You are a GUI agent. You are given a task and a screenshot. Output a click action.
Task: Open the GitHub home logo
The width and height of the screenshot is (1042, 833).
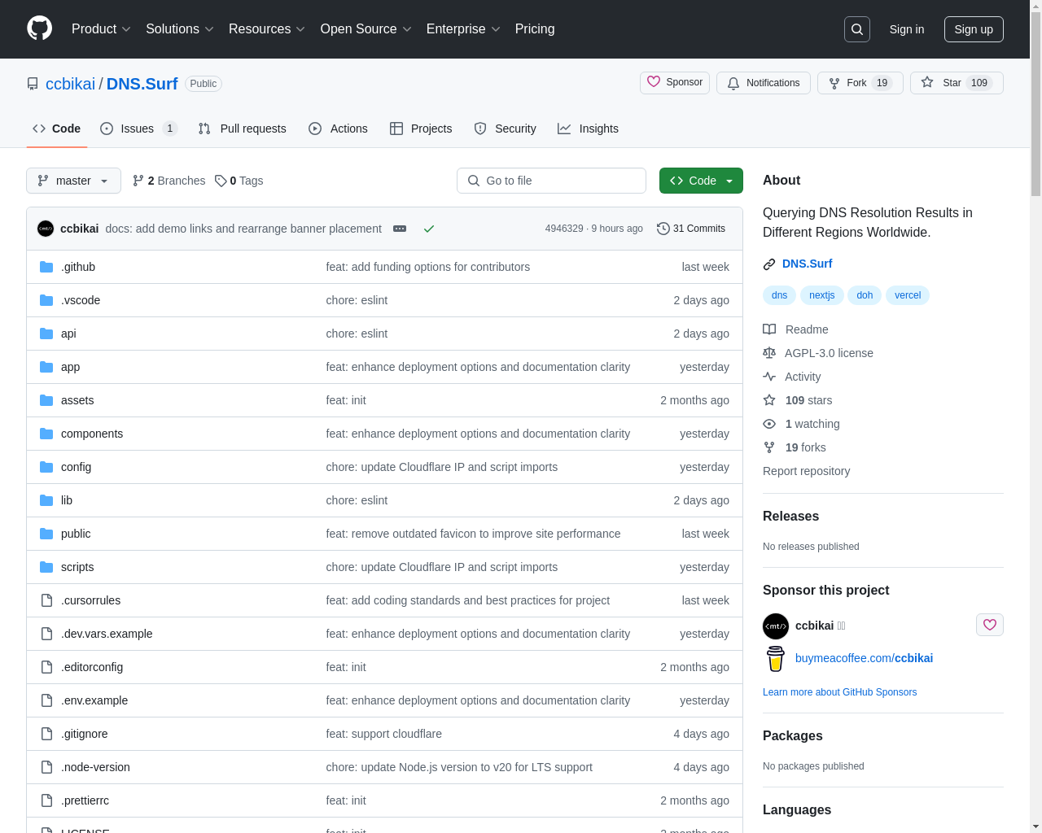click(40, 28)
